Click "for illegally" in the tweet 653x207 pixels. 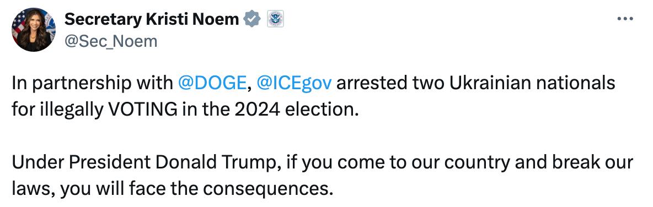58,110
